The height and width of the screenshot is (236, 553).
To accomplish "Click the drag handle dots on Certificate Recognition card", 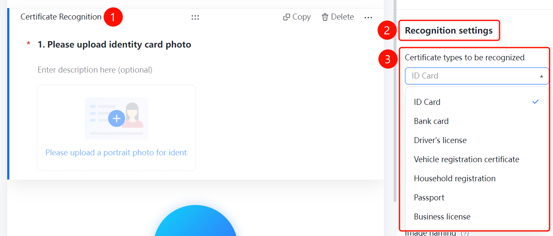I will [x=195, y=17].
